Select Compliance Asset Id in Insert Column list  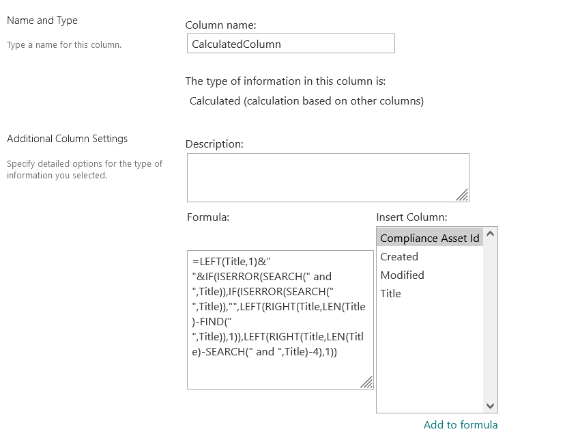coord(429,238)
